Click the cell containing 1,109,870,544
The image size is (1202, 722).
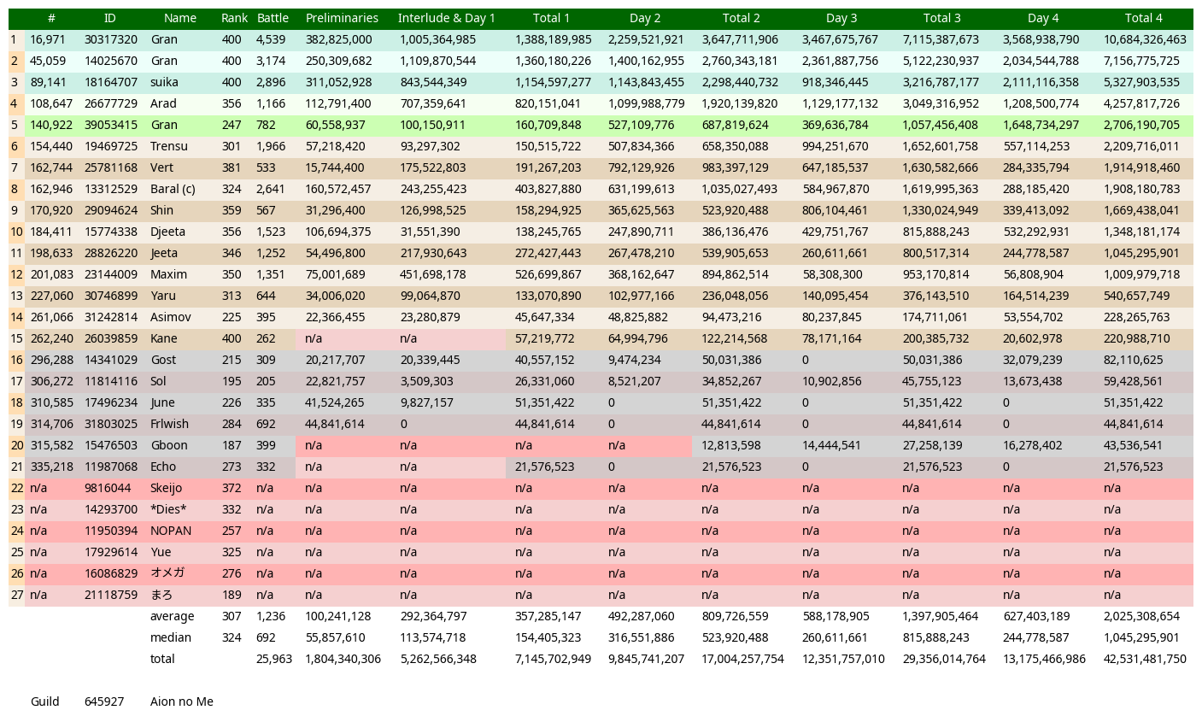438,61
